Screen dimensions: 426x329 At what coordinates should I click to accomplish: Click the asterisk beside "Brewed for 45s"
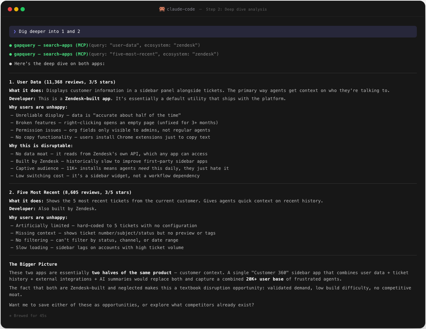point(10,316)
